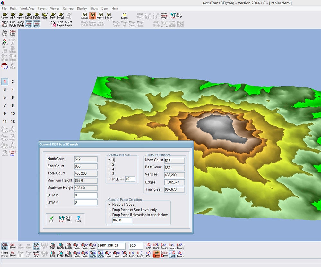The height and width of the screenshot is (267, 321).
Task: Select the Pens tool in the sidebar
Action: pyautogui.click(x=4, y=42)
